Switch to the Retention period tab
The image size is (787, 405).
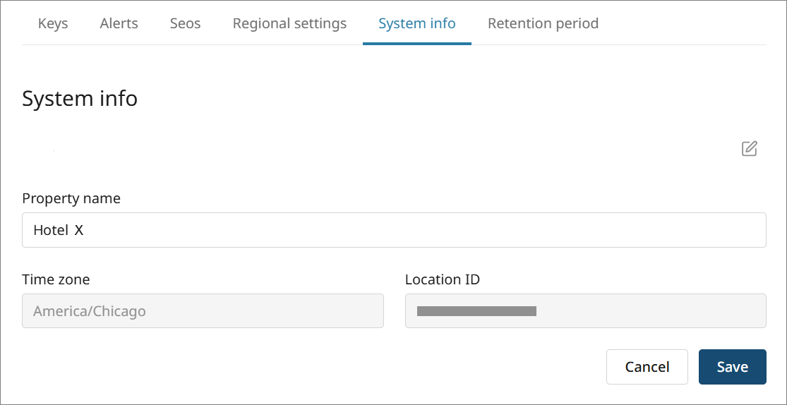coord(543,23)
